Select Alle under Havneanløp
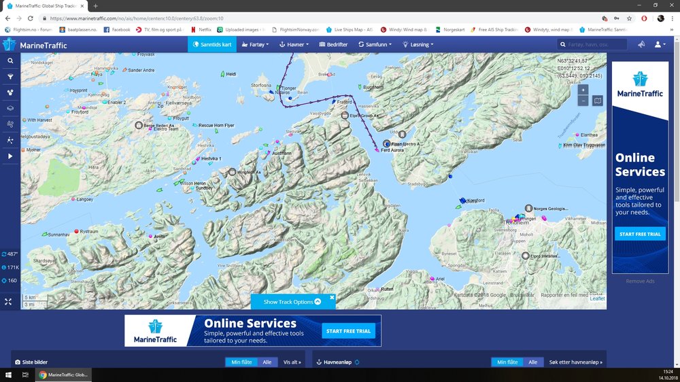680x382 pixels. (x=533, y=362)
